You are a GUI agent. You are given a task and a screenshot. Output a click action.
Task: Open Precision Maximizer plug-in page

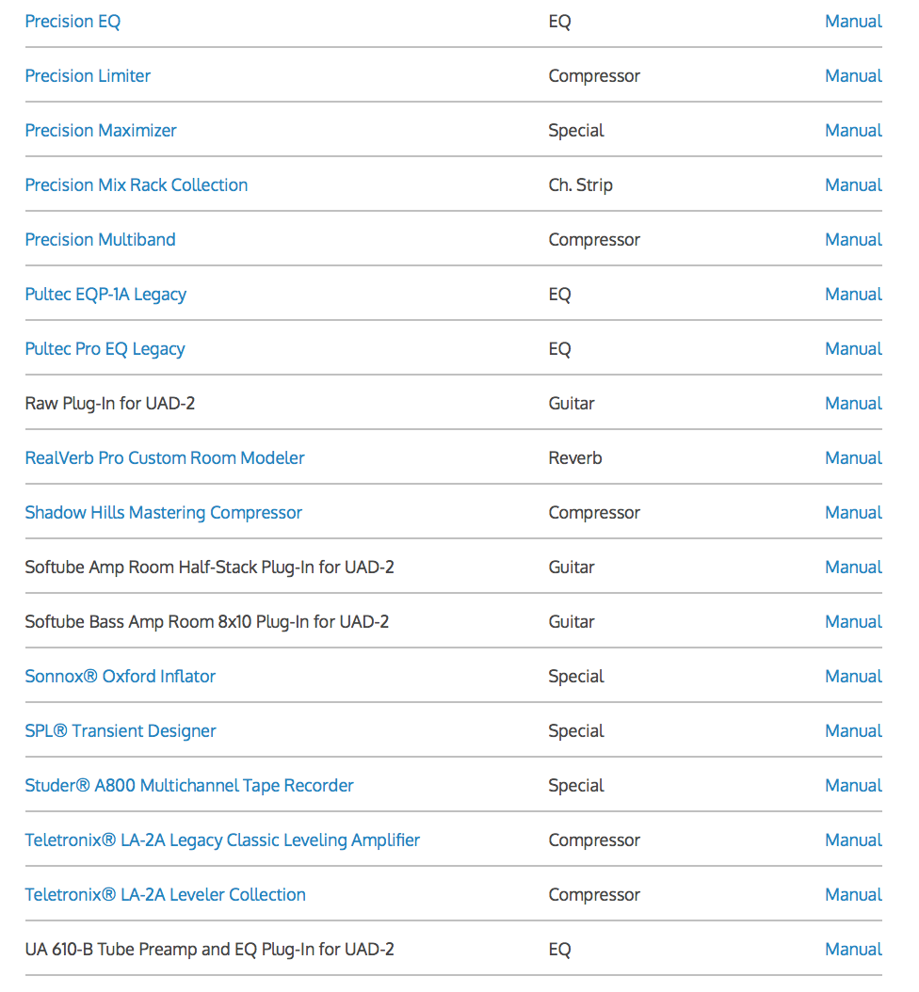pos(101,131)
